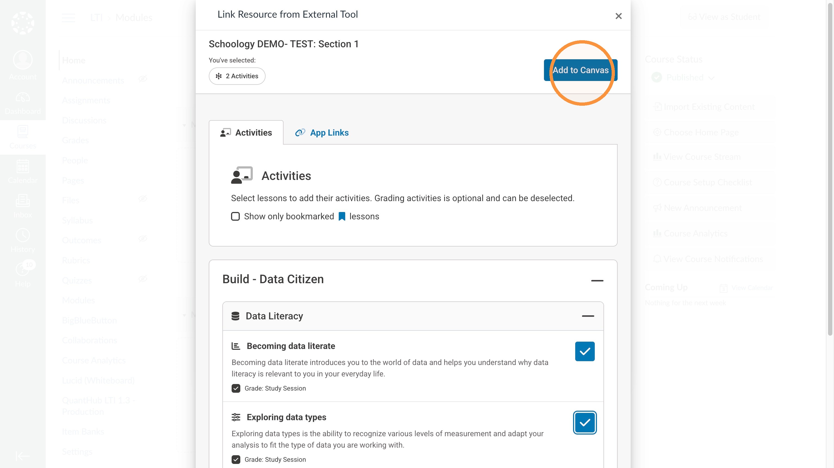834x468 pixels.
Task: Click the Add to Canvas button
Action: pos(580,70)
